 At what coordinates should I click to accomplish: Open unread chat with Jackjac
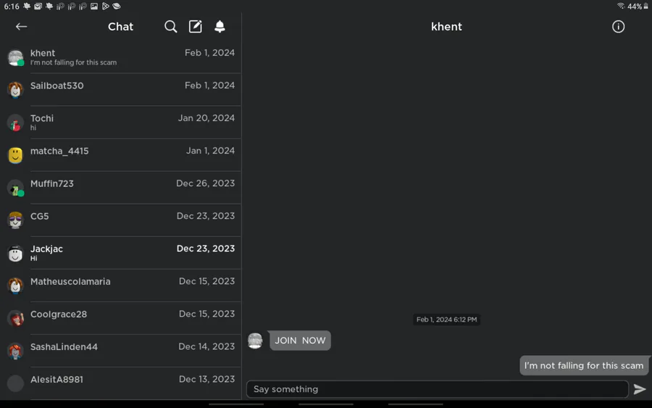(x=120, y=254)
